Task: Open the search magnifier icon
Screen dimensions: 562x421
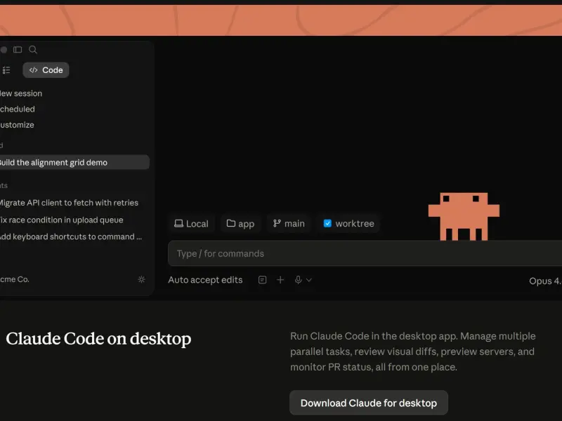Action: coord(33,50)
